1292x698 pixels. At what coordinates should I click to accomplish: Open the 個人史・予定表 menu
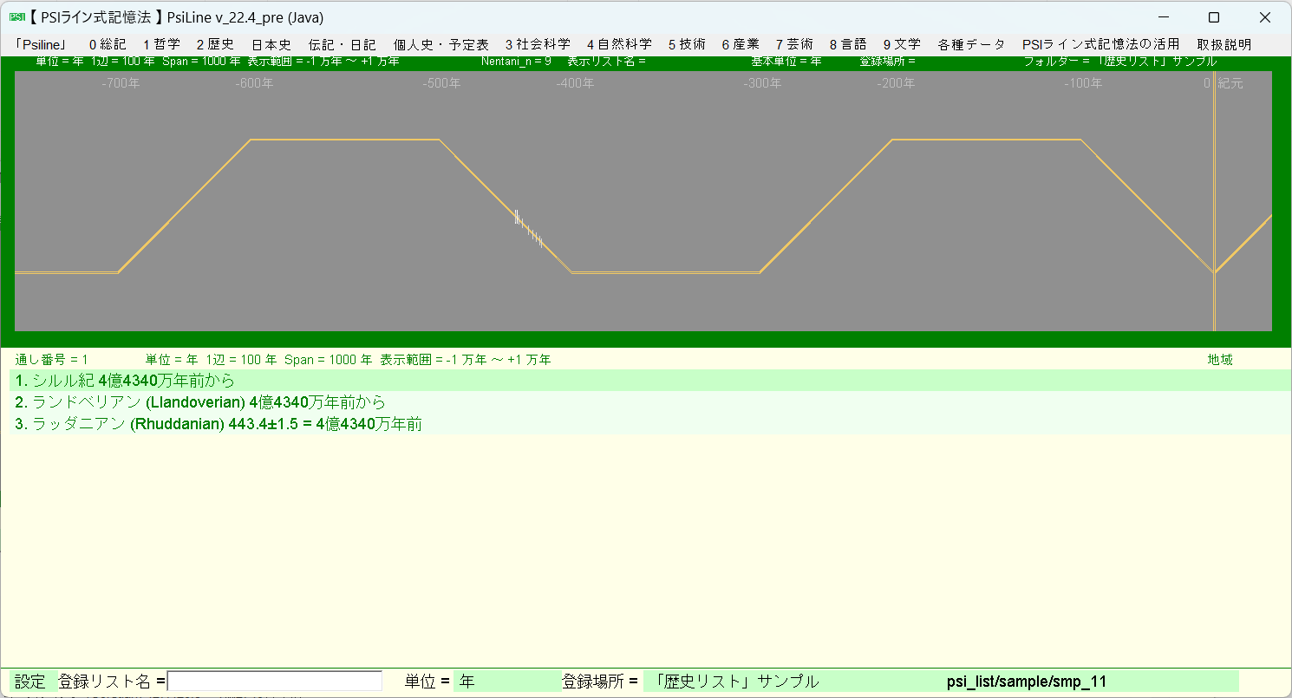pyautogui.click(x=440, y=44)
